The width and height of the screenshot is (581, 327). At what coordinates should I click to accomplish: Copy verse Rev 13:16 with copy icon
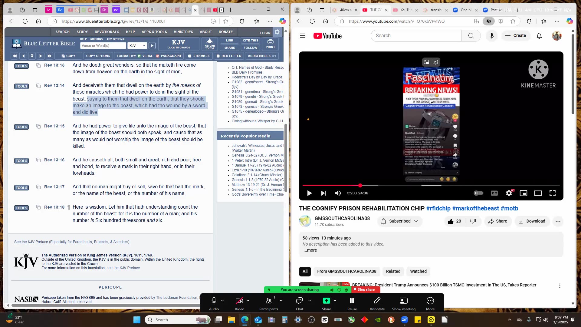coord(38,160)
